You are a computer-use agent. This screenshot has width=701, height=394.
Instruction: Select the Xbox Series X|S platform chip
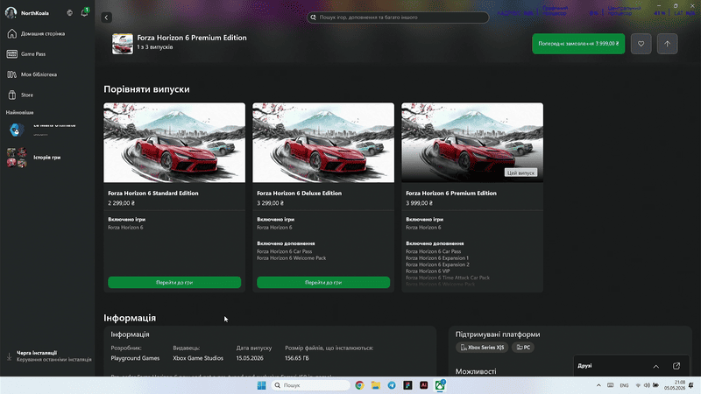click(482, 347)
